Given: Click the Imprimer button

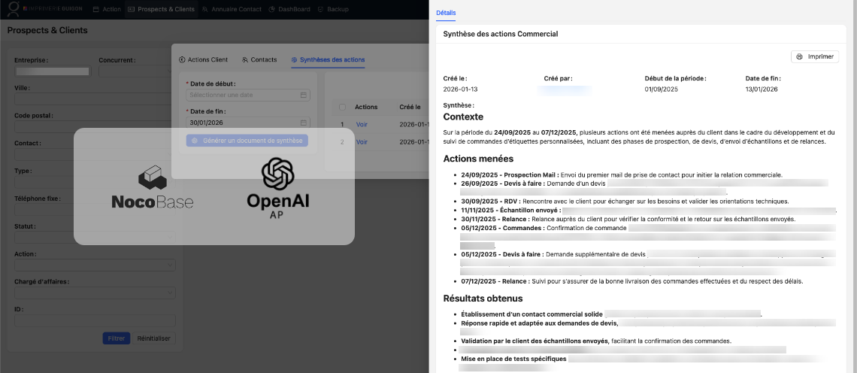Looking at the screenshot, I should tap(814, 57).
